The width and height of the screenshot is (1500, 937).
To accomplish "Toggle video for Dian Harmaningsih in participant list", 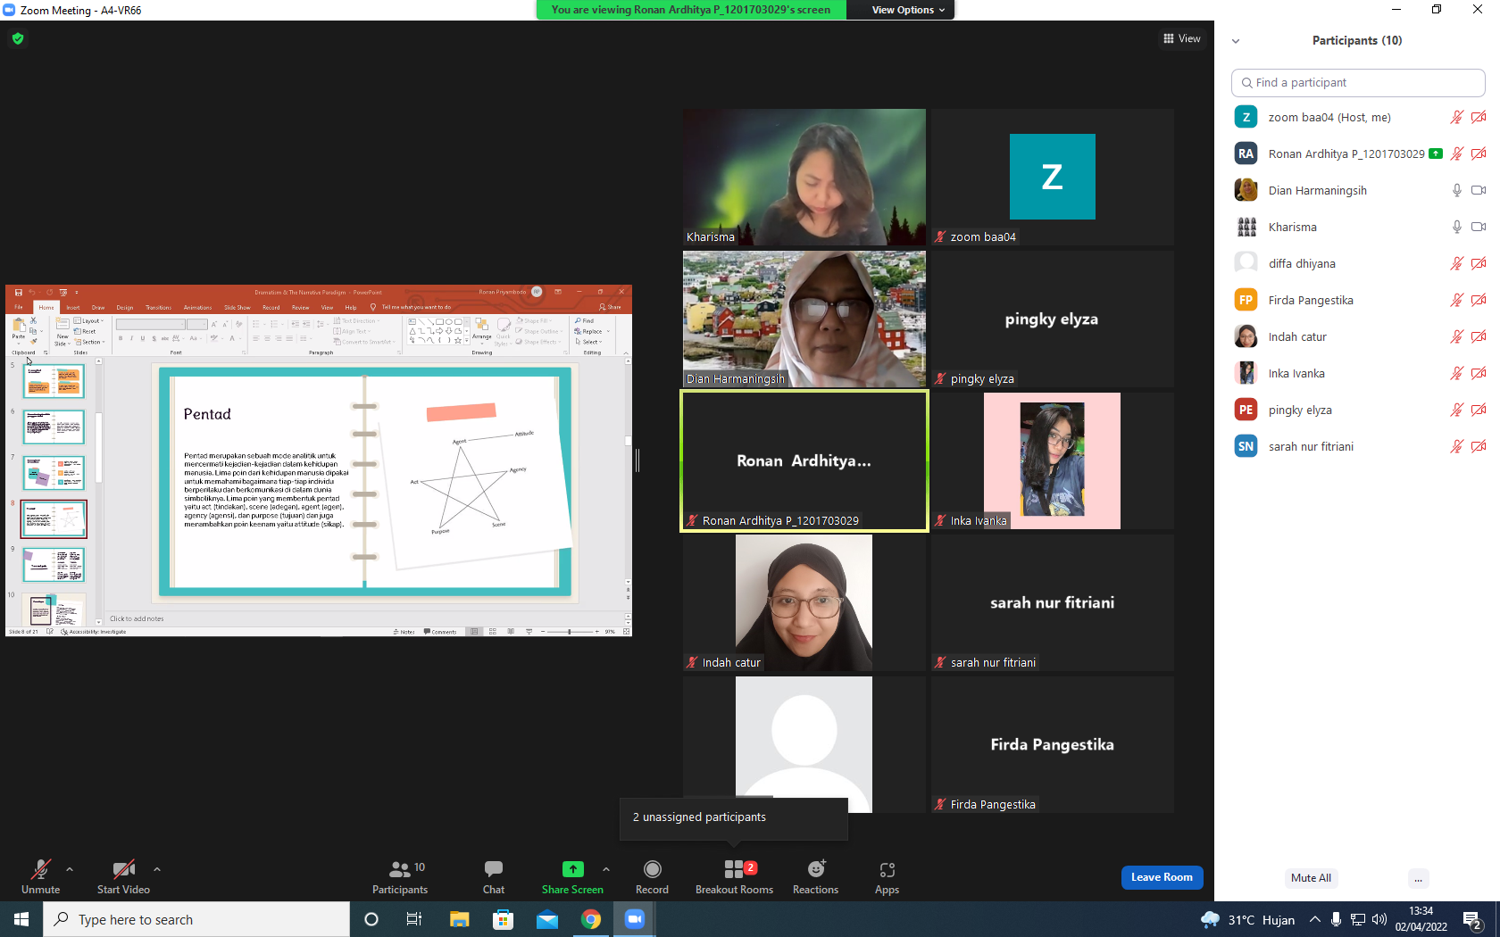I will [1479, 190].
